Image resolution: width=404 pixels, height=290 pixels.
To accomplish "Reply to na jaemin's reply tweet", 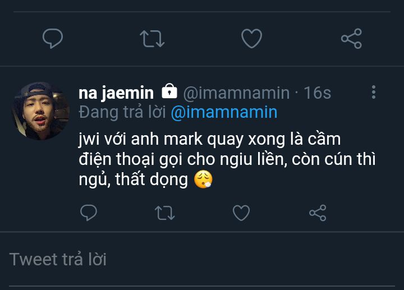I will click(x=89, y=213).
